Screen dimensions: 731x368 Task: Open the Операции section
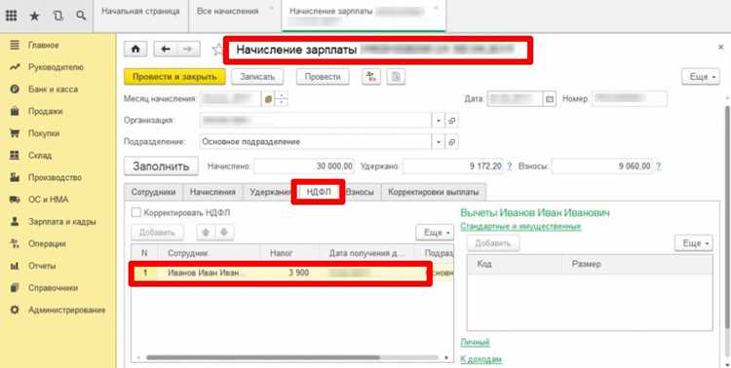click(47, 243)
